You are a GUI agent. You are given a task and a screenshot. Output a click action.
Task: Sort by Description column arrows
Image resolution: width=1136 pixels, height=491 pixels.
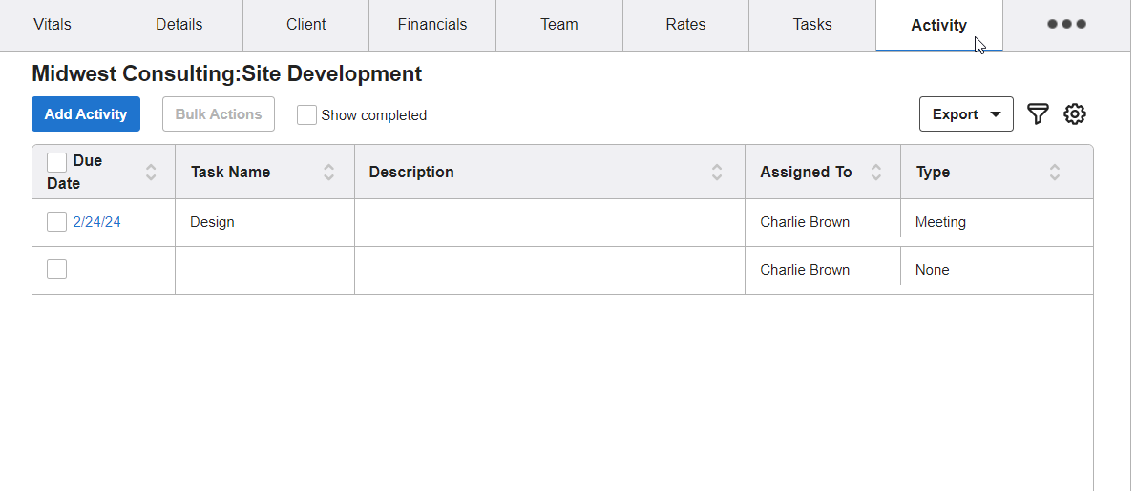click(717, 173)
